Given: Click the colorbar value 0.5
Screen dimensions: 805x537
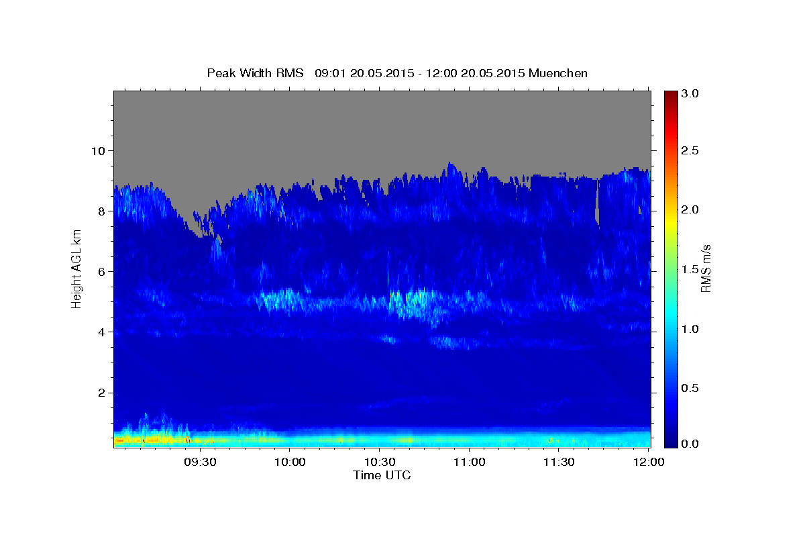Looking at the screenshot, I should point(690,388).
